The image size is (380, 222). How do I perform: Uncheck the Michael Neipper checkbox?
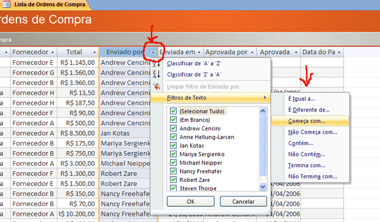(x=173, y=163)
